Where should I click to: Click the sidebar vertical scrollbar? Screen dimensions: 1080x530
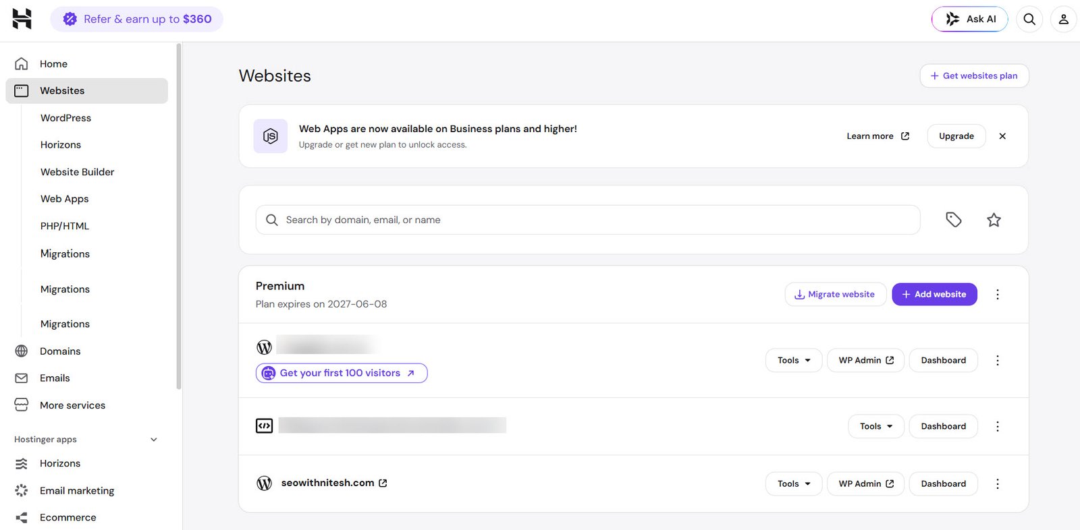click(178, 216)
